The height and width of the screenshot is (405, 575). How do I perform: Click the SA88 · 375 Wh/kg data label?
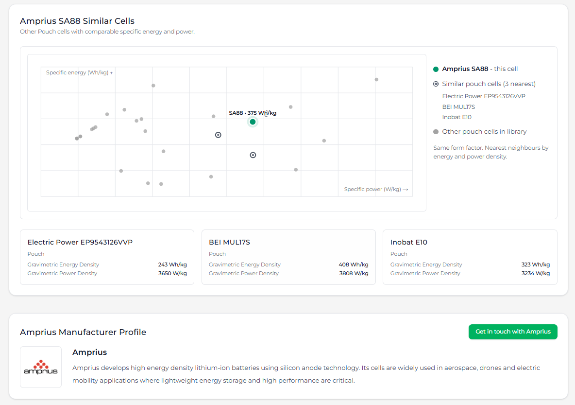[253, 113]
